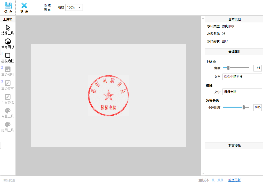263x184 pixels.
Task: Expand the 对齐操作 alignment section
Action: tap(234, 145)
